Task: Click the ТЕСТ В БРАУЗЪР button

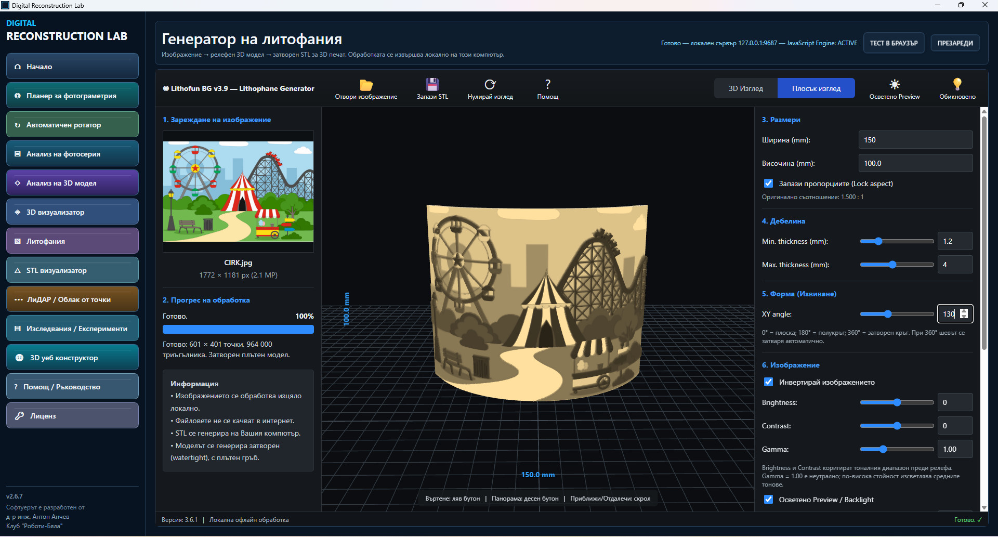Action: (894, 43)
